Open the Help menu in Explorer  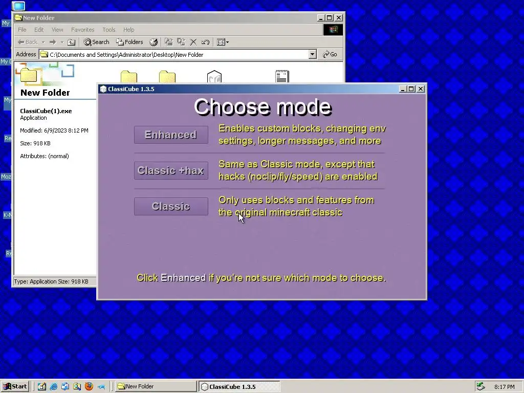click(x=128, y=30)
